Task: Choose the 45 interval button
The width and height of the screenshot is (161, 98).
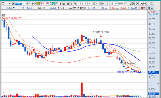Action: 100,4
